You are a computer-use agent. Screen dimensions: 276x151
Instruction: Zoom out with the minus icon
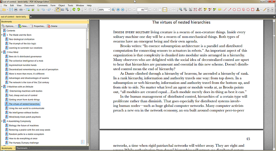click(x=123, y=10)
